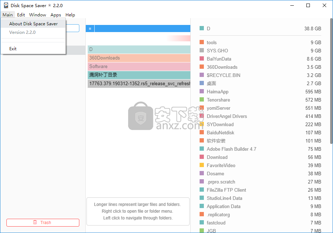Click the search input field at left
Image resolution: width=333 pixels, height=233 pixels.
(72, 28)
